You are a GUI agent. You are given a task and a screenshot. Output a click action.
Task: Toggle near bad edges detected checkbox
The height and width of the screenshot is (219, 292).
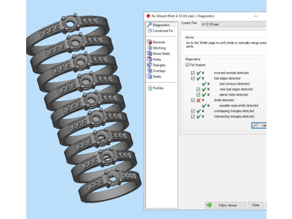pos(198,89)
